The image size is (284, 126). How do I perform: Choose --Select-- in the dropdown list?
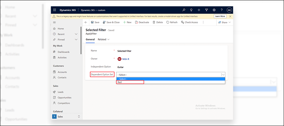pos(171,79)
